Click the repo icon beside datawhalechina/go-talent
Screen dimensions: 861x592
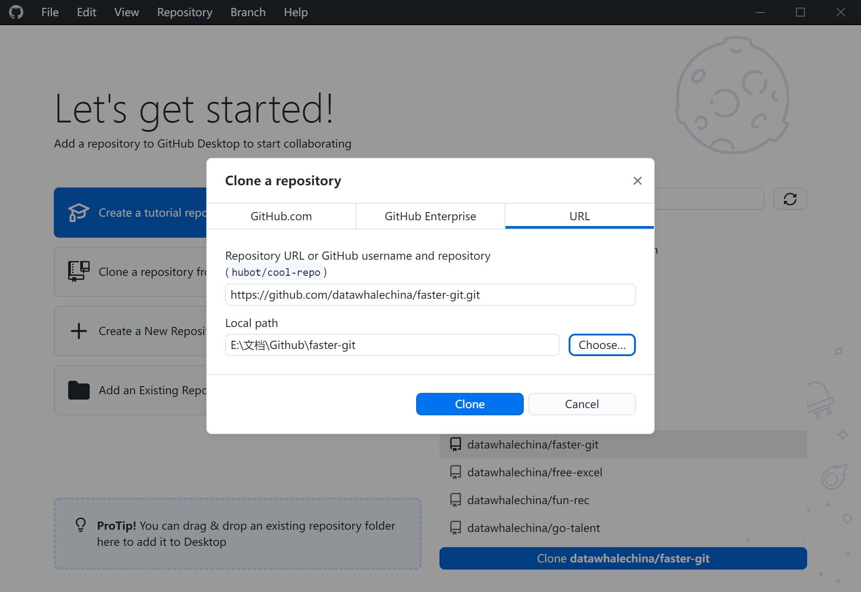tap(455, 528)
